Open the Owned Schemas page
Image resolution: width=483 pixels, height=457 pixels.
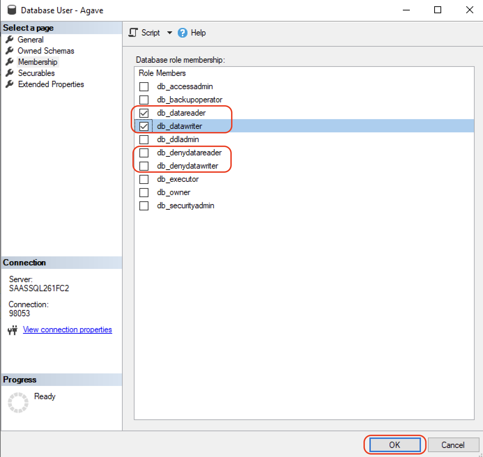tap(46, 51)
